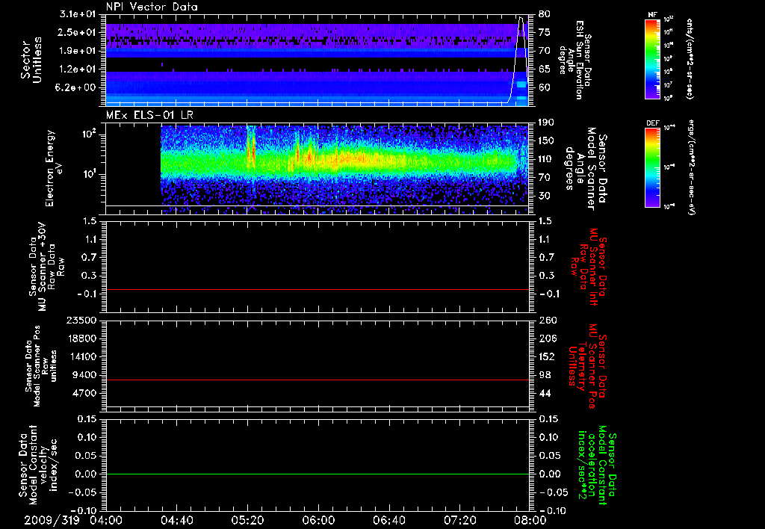Click the "1.2e+01" sector tick label
Screen dimensions: 765x529
(x=78, y=69)
